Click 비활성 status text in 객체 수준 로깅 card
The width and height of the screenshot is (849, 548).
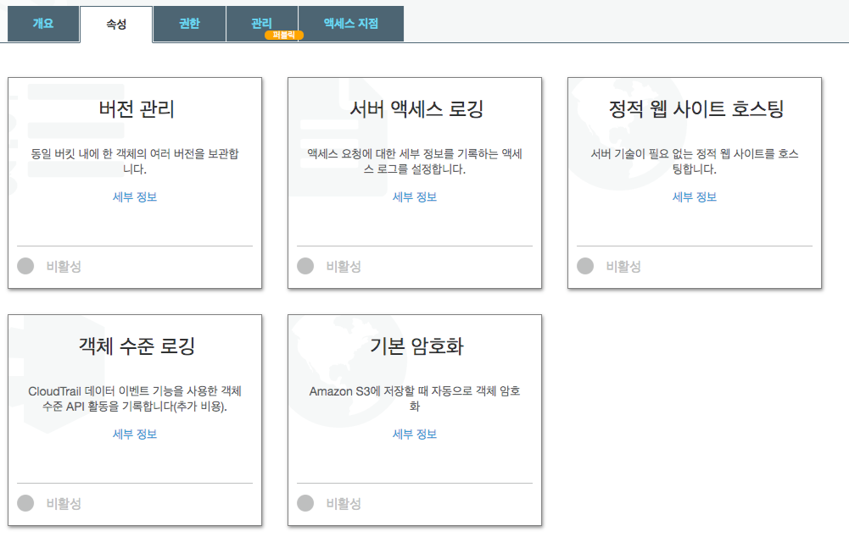point(64,504)
